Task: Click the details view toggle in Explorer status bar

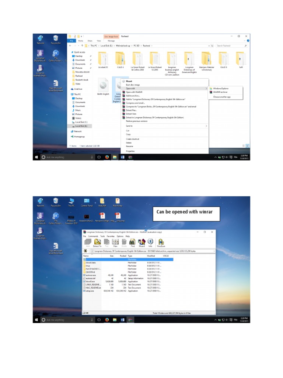Action: 244,146
